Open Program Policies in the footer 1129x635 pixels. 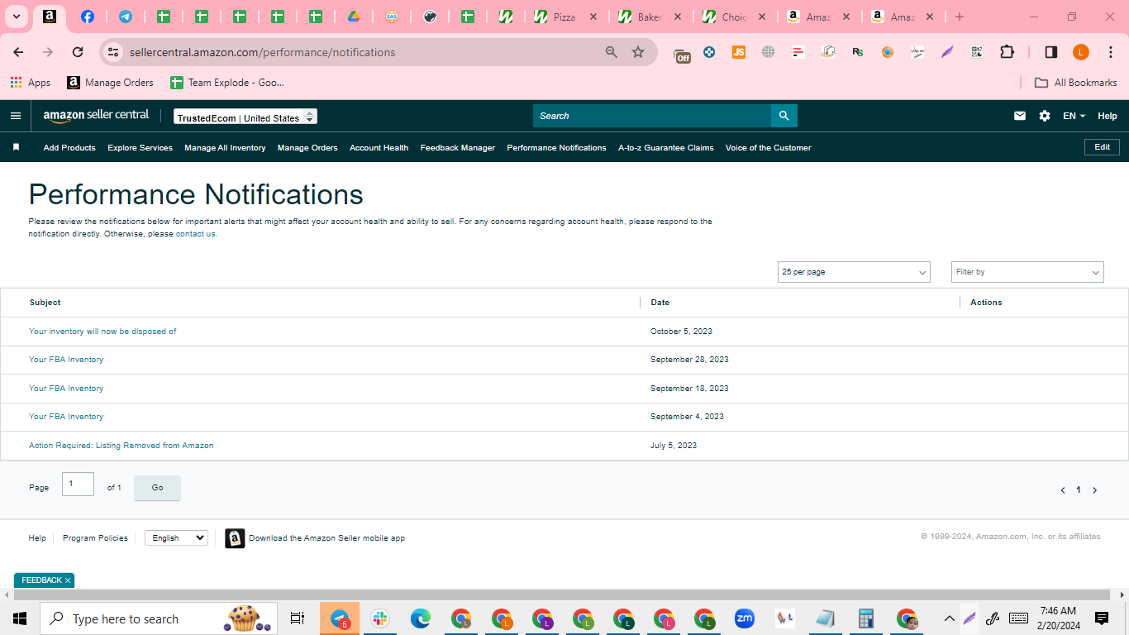(95, 538)
